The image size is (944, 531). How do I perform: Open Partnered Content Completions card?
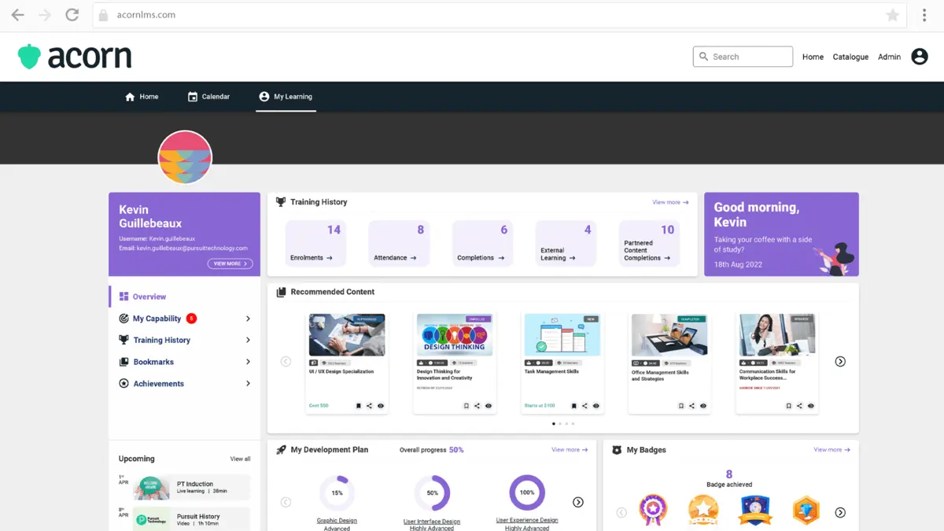pos(649,243)
